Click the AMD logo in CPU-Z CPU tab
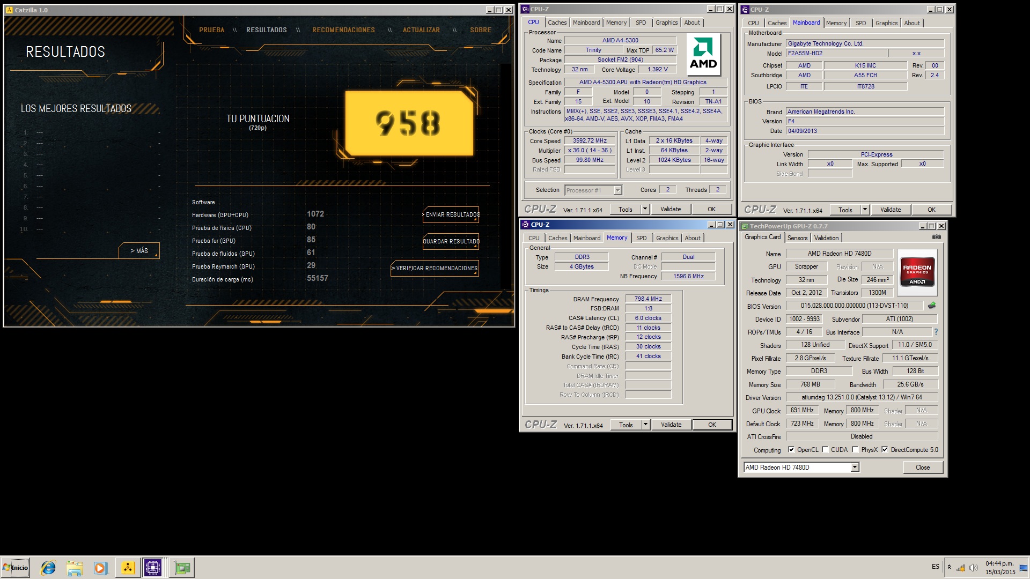 703,55
